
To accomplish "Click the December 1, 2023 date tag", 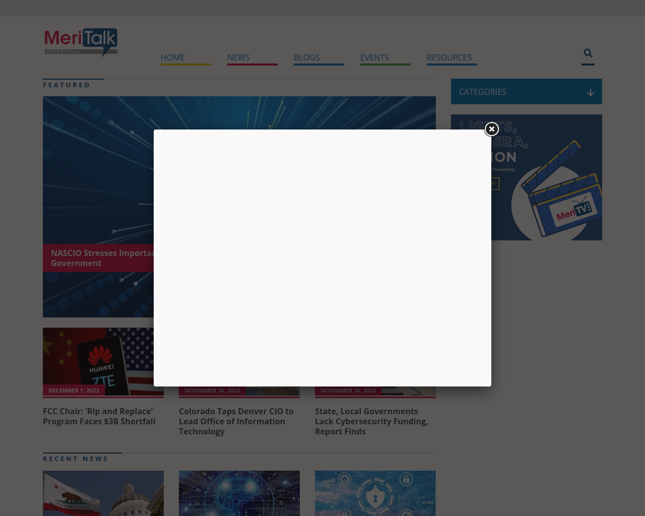I will click(74, 391).
